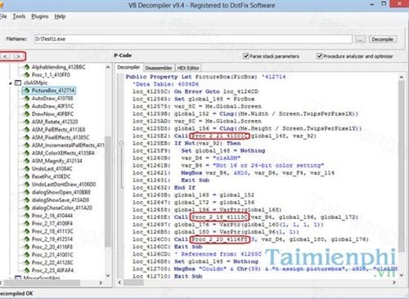Viewport: 409px width, 299px height.
Task: Click the icon beside Proc_2_17_4109F4
Action: (26, 223)
